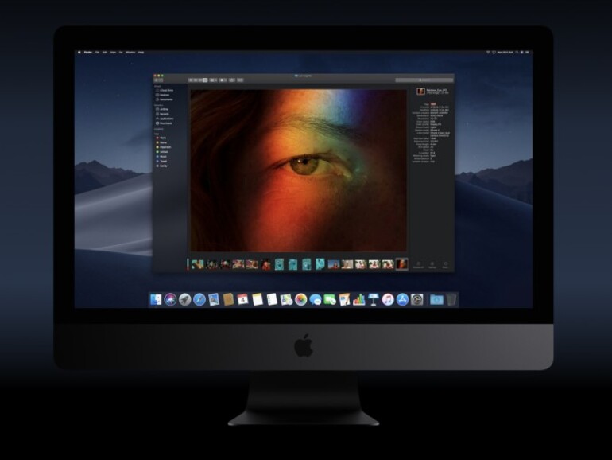Switch Finder to icon view

(191, 80)
